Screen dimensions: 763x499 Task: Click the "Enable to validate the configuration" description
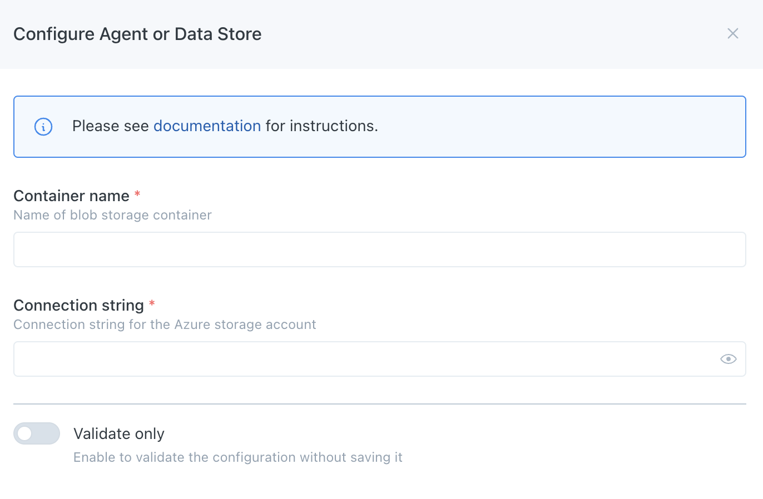click(237, 457)
